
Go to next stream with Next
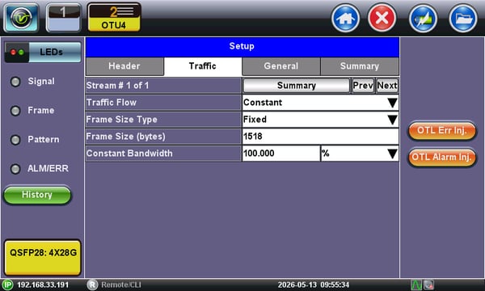[387, 86]
